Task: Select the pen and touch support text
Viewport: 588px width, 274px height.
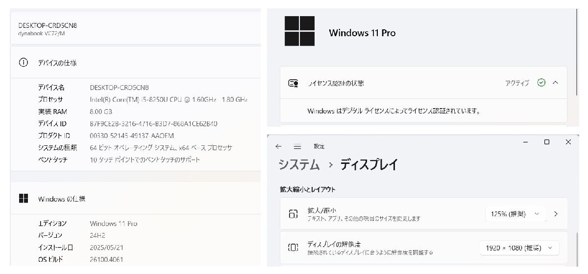Action: pos(145,160)
